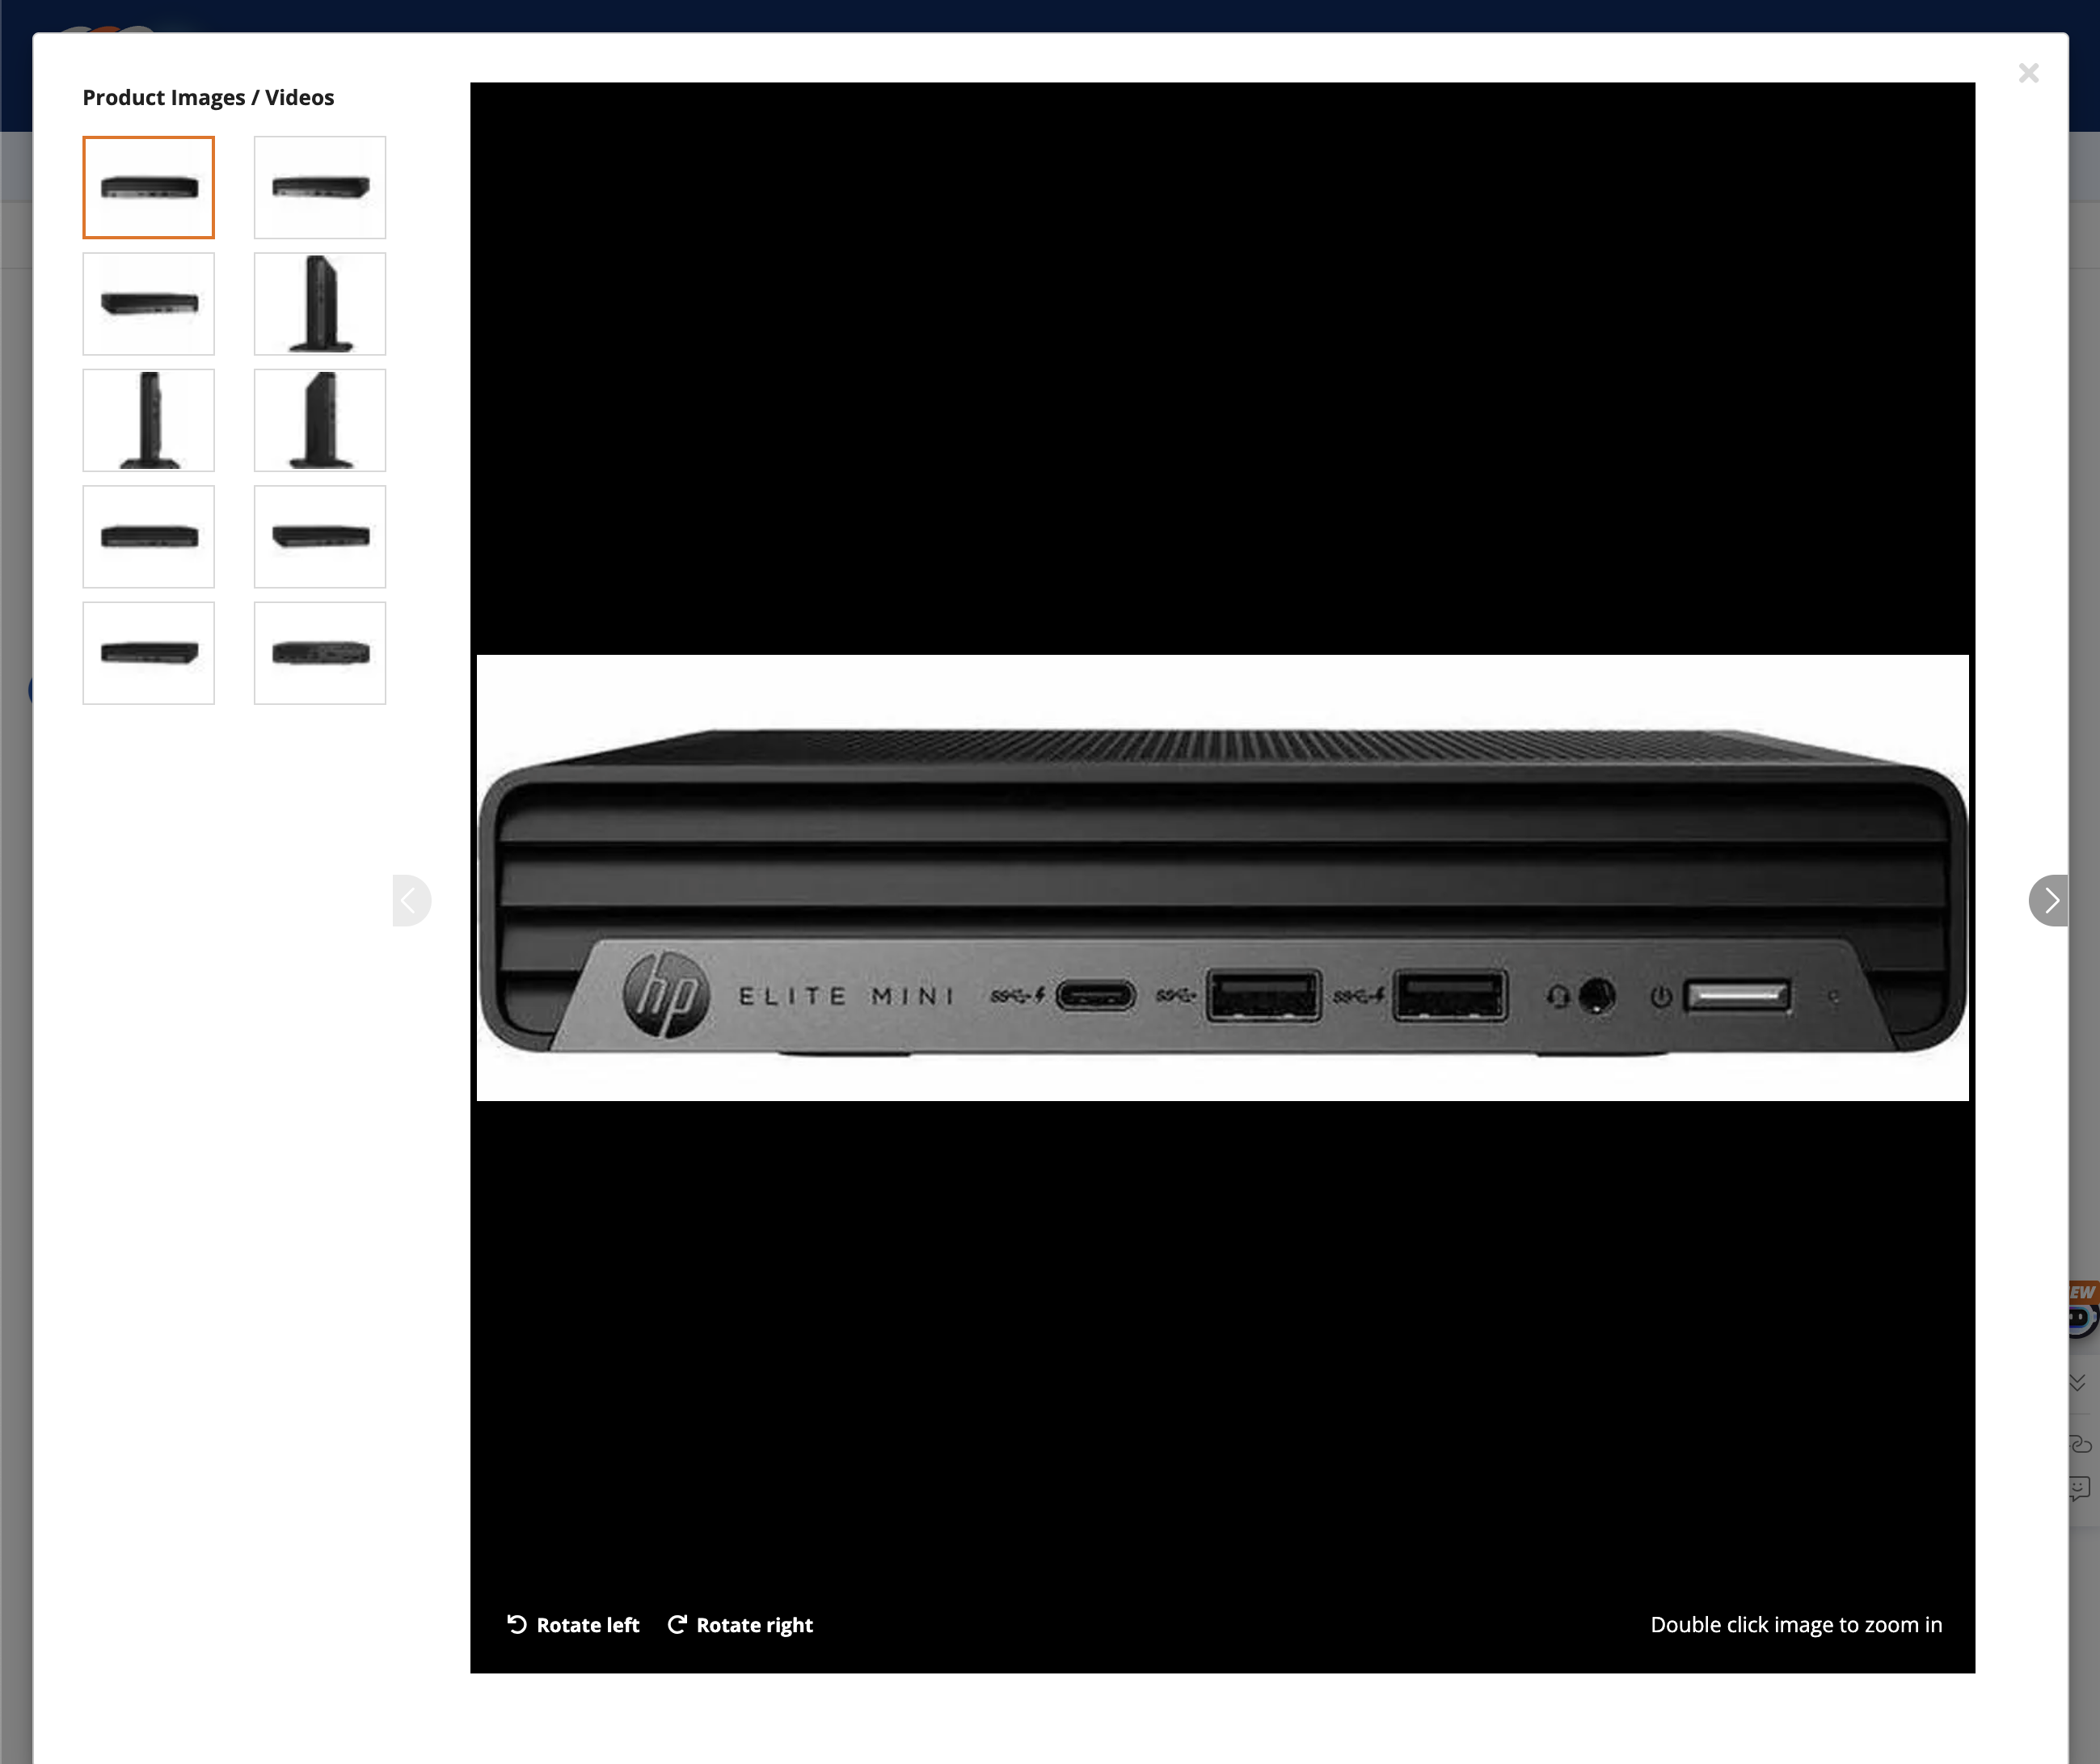Select the vertical tower thumbnail in row two
Screen dimensions: 2100x1764
[320, 303]
